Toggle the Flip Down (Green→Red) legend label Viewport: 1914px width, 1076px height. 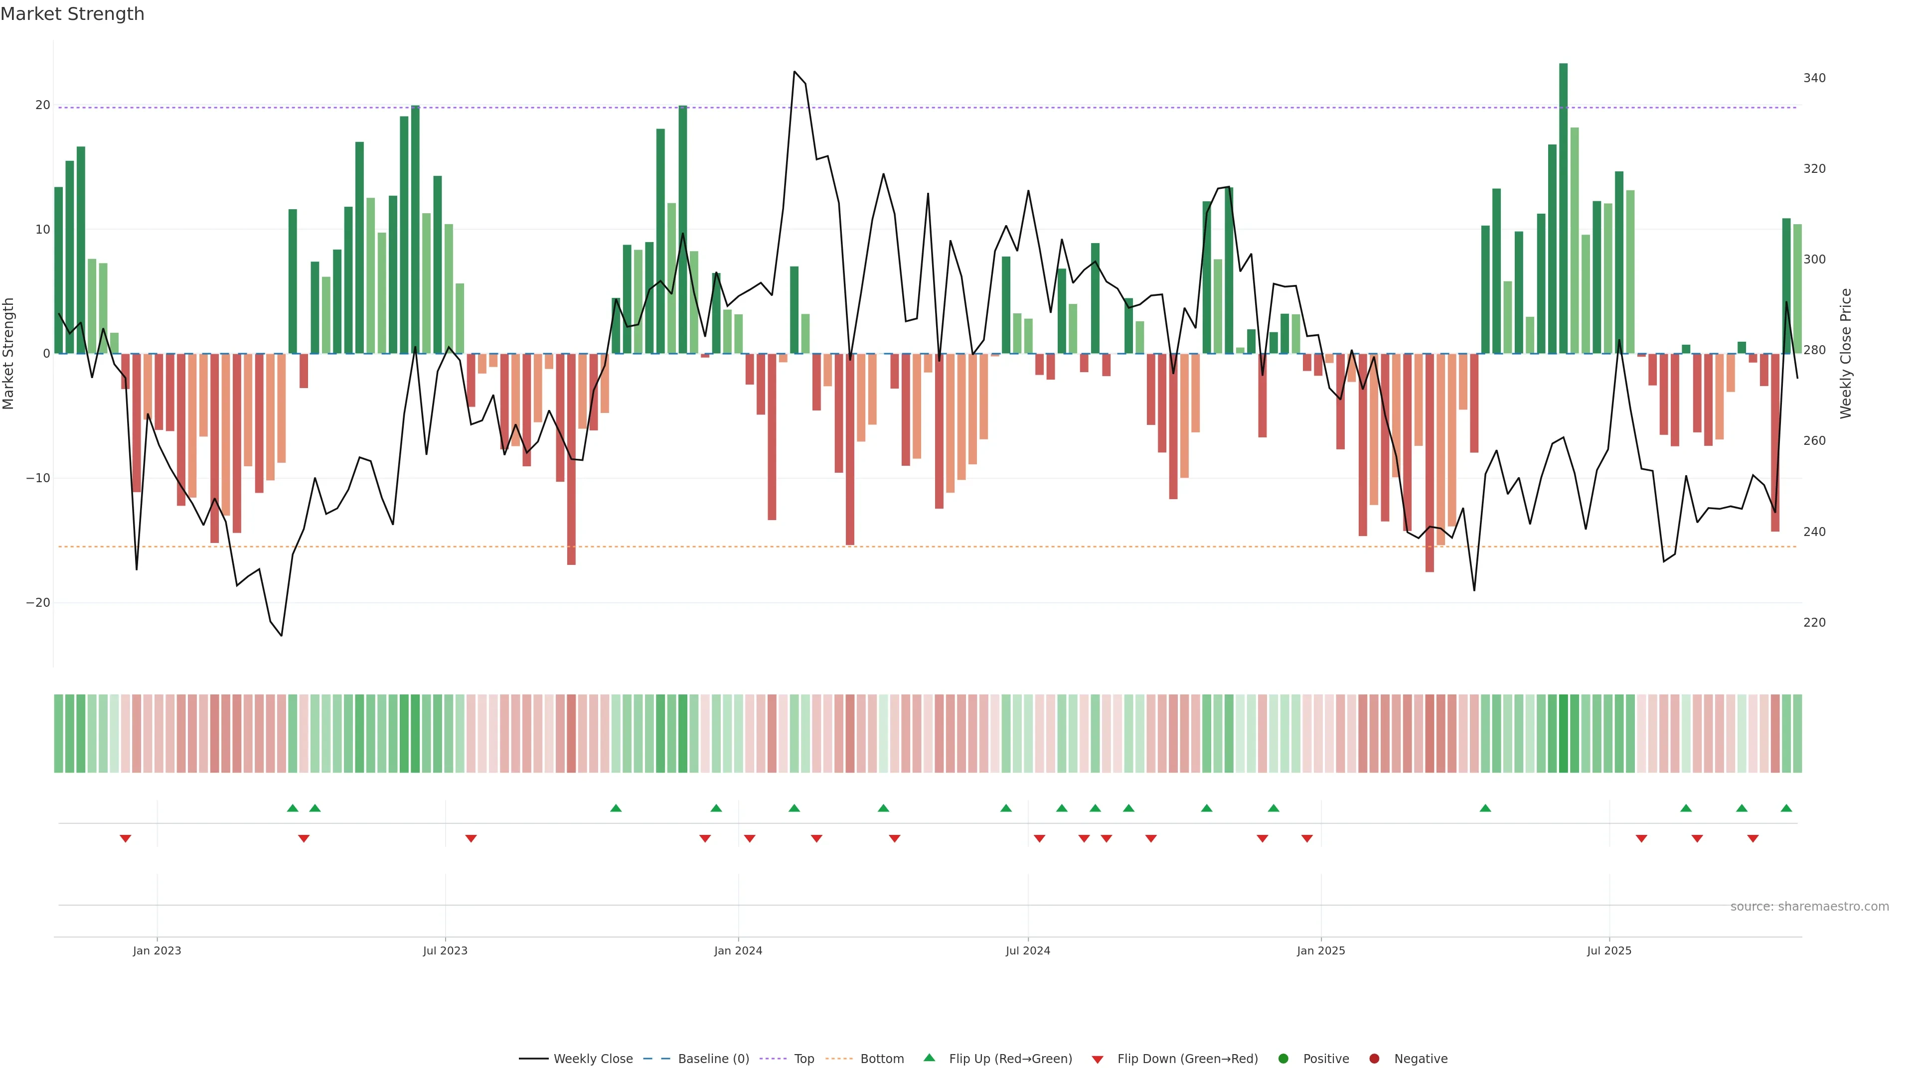click(1187, 1059)
